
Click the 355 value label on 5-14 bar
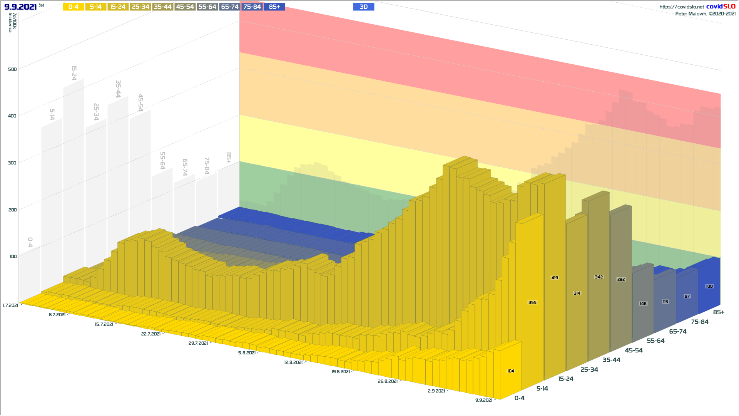pos(532,302)
